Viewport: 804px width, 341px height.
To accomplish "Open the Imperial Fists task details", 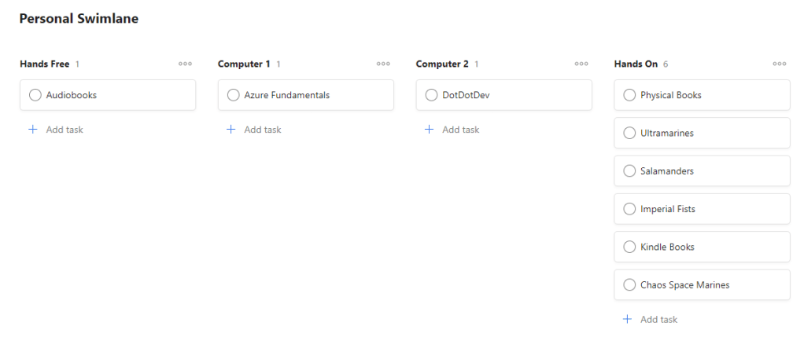I will pos(708,209).
